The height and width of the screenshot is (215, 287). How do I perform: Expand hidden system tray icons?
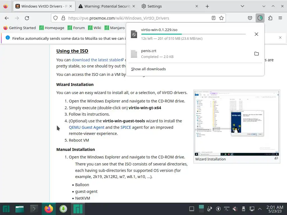pyautogui.click(x=260, y=209)
